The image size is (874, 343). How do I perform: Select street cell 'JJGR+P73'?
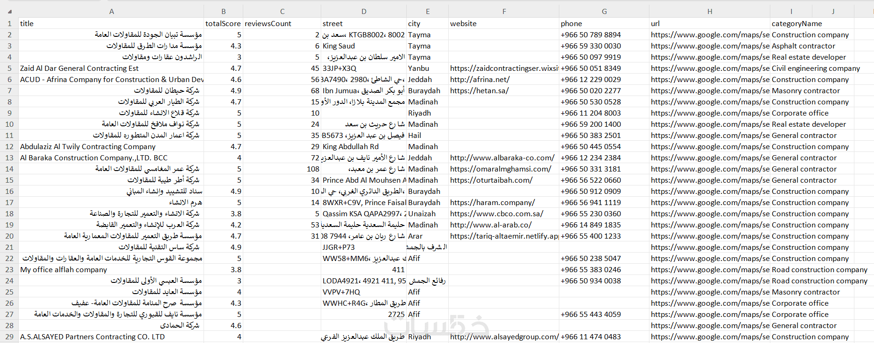(x=364, y=247)
